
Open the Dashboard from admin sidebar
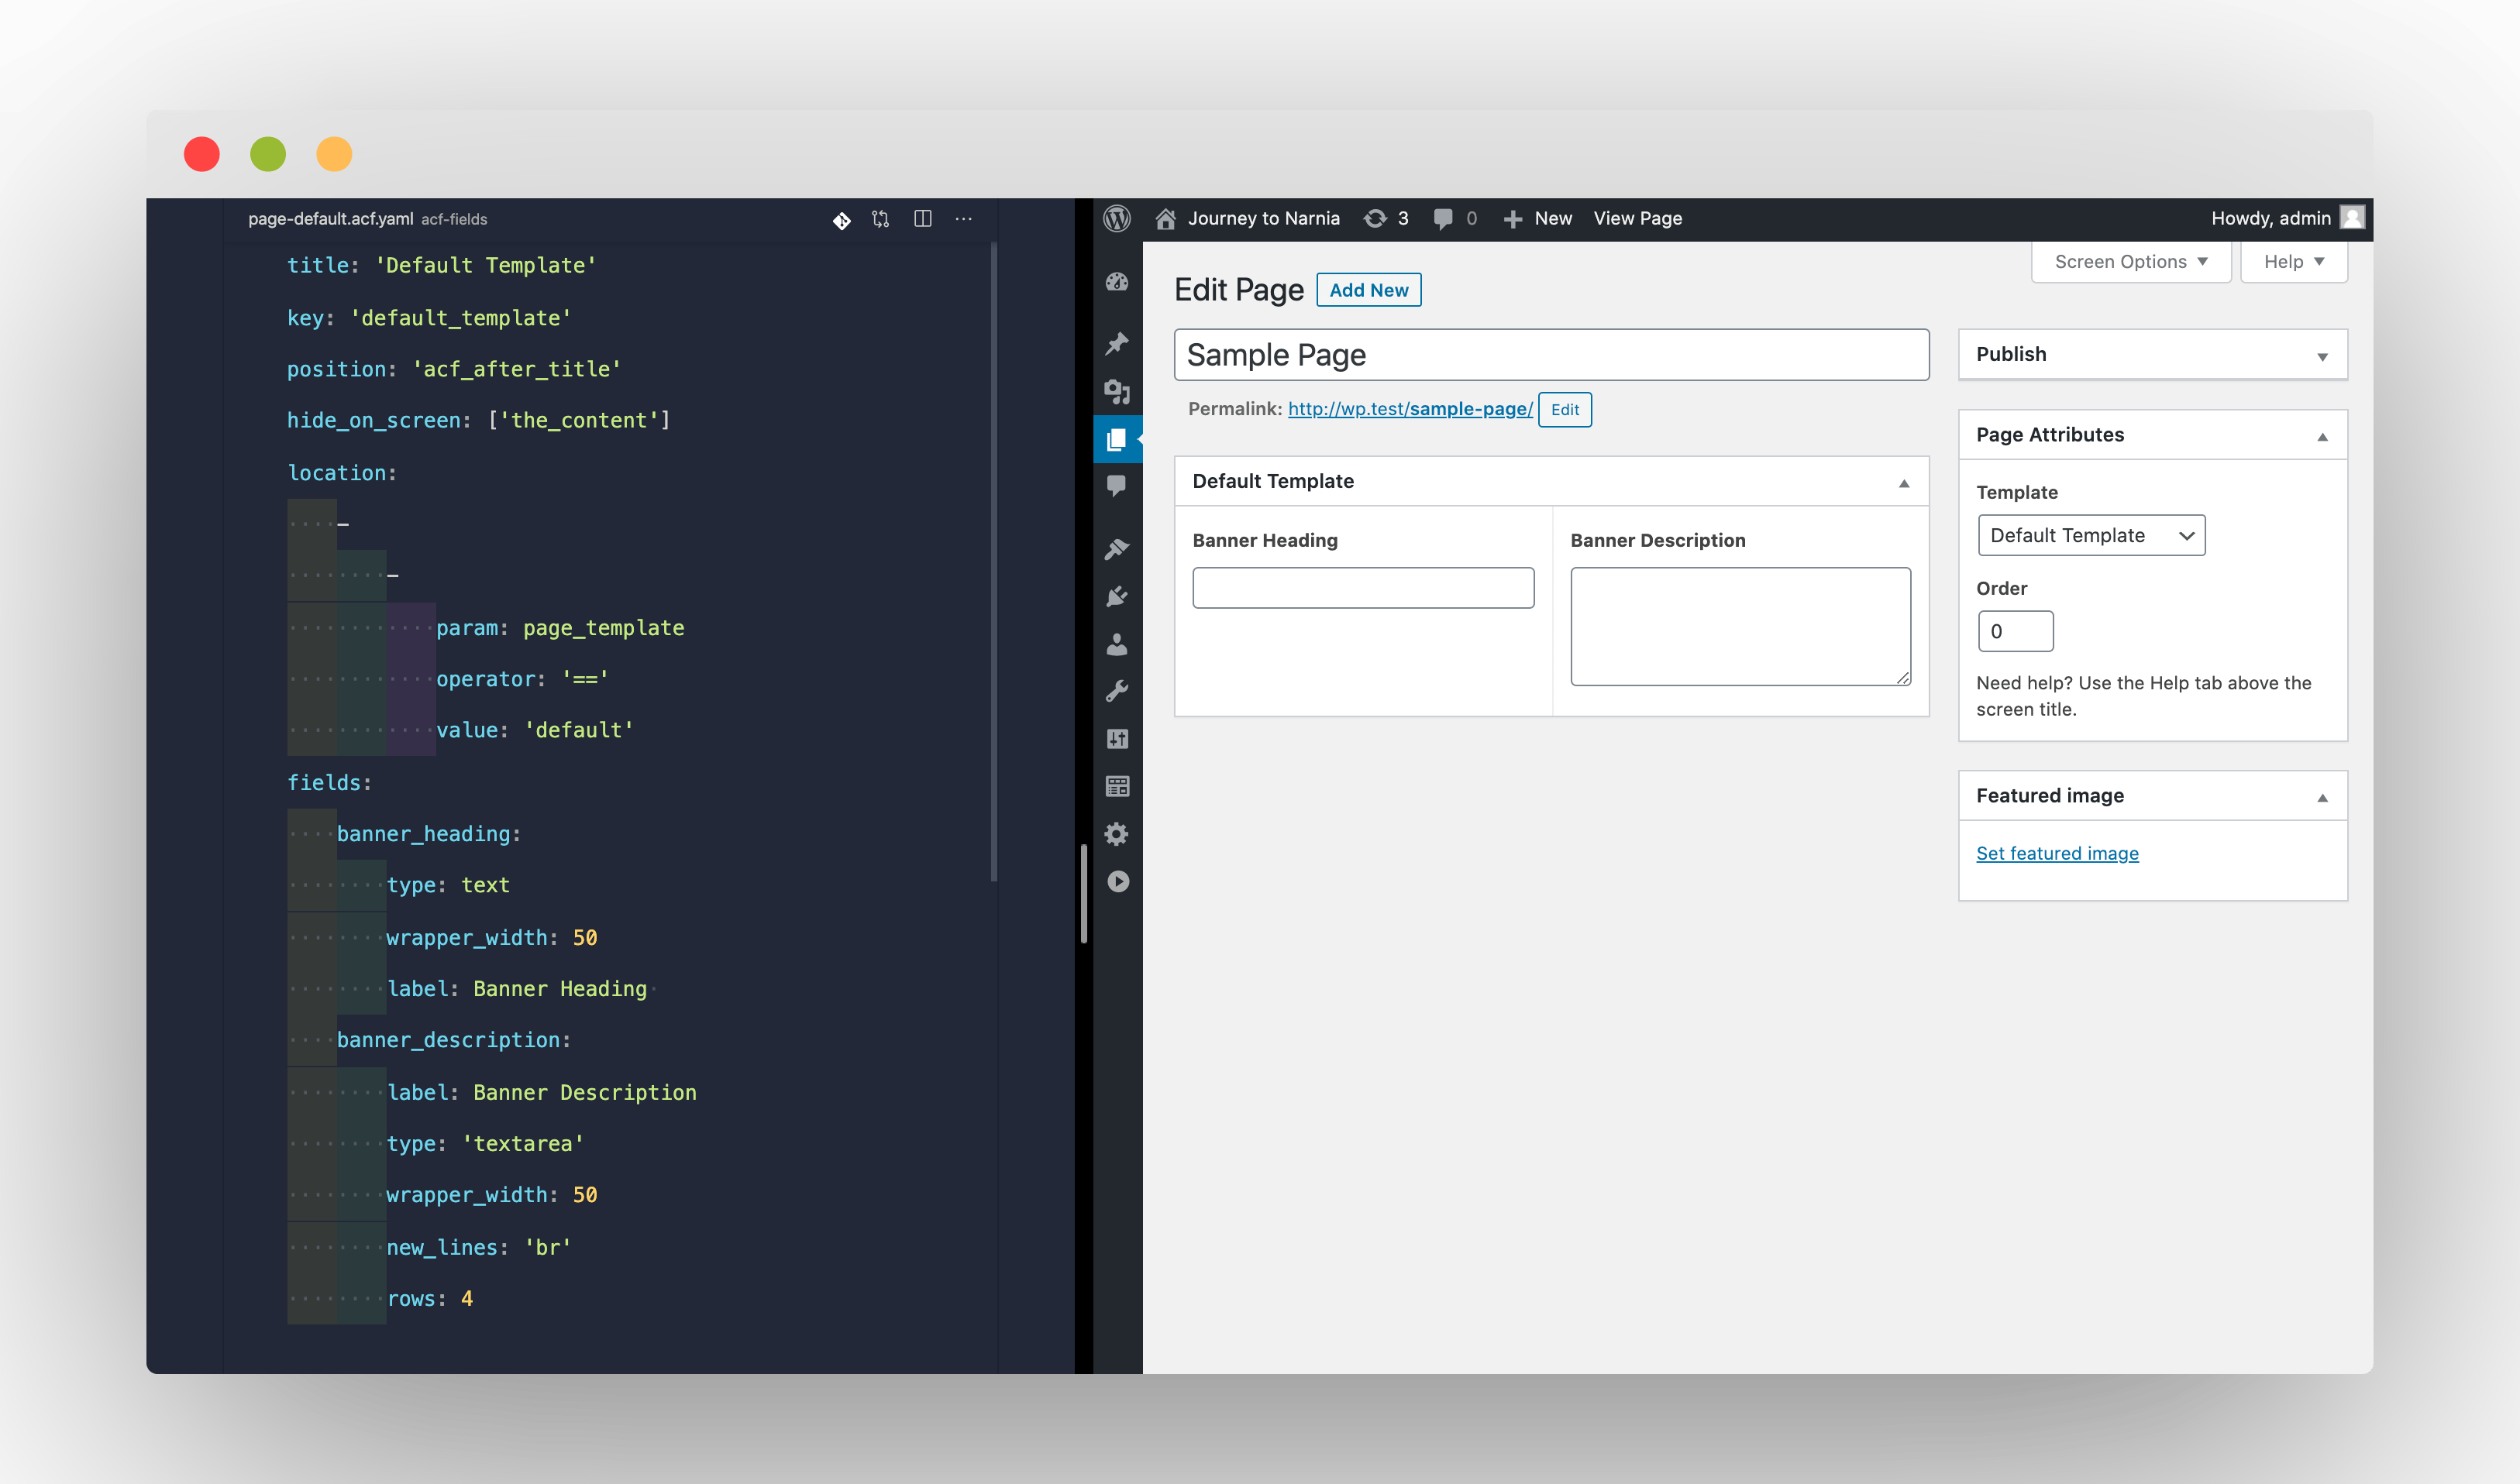pos(1117,283)
